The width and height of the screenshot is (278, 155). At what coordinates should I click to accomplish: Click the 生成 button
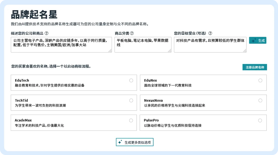pyautogui.click(x=258, y=40)
